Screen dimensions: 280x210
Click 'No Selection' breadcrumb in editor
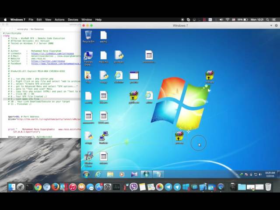pos(37,29)
